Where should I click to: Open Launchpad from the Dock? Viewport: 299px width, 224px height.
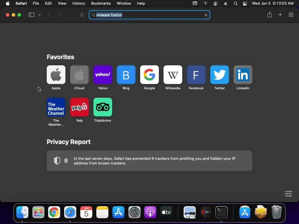click(x=38, y=212)
